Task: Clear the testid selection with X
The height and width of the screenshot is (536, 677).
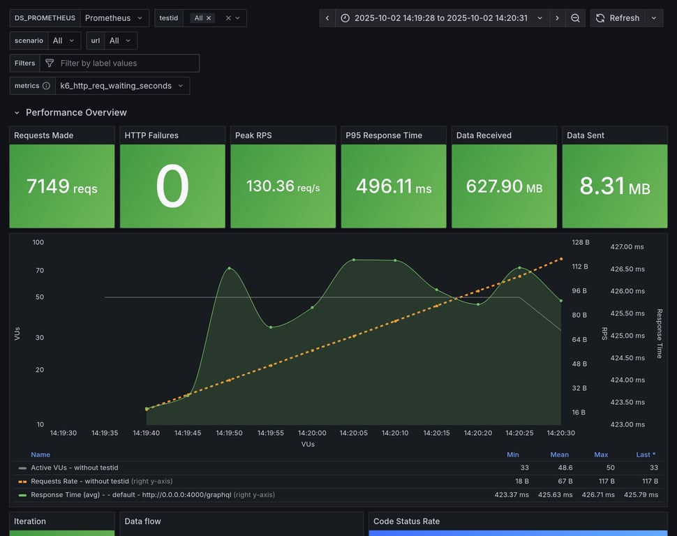Action: (x=228, y=18)
